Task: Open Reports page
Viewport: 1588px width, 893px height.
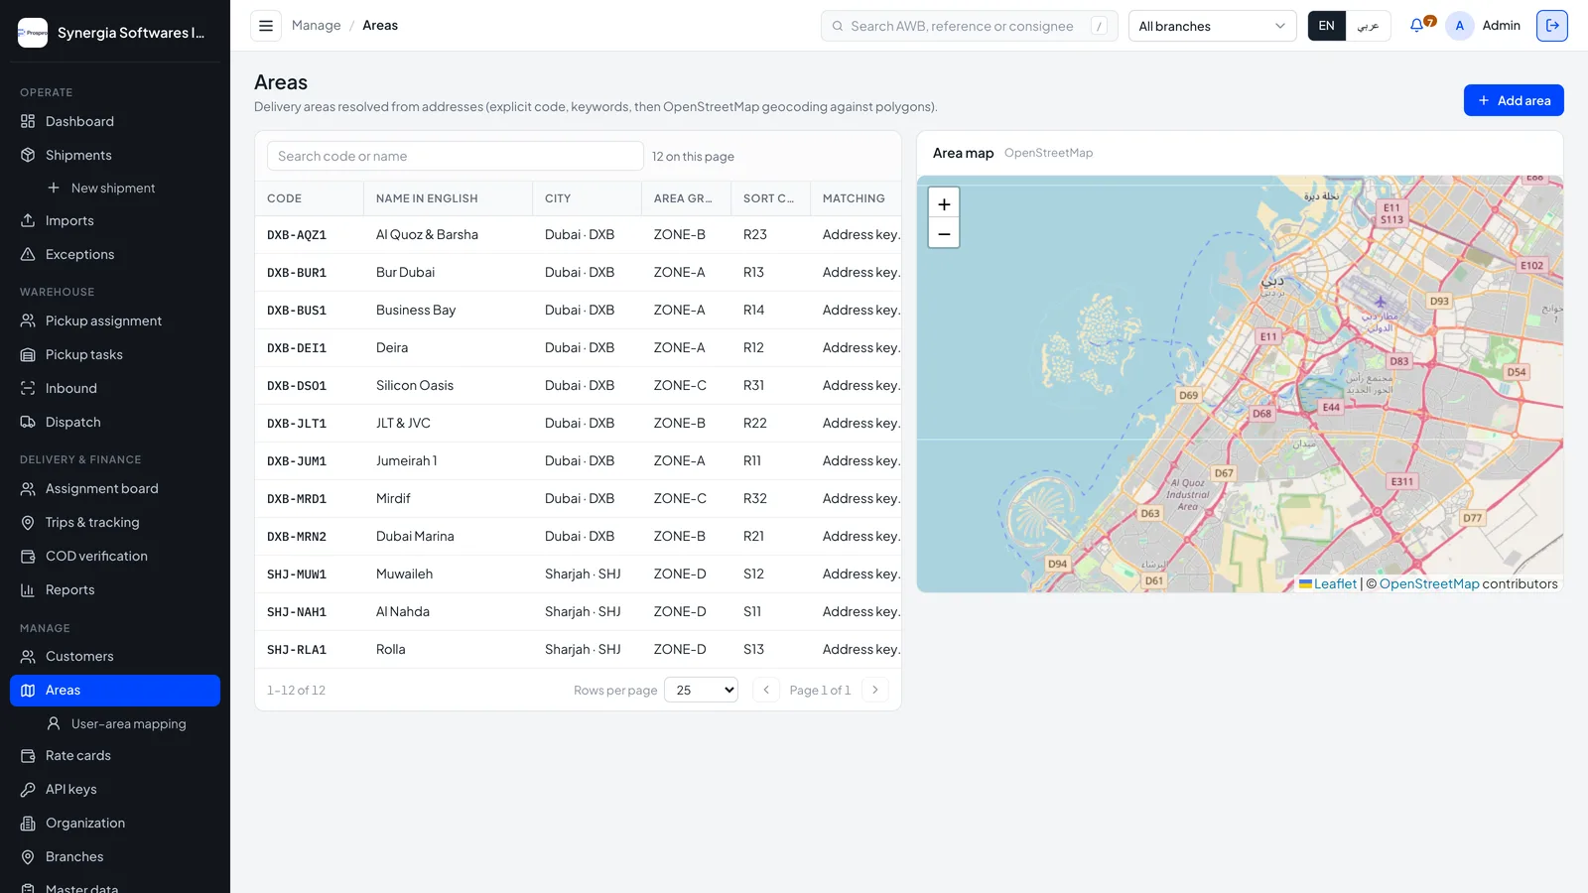Action: 115,589
